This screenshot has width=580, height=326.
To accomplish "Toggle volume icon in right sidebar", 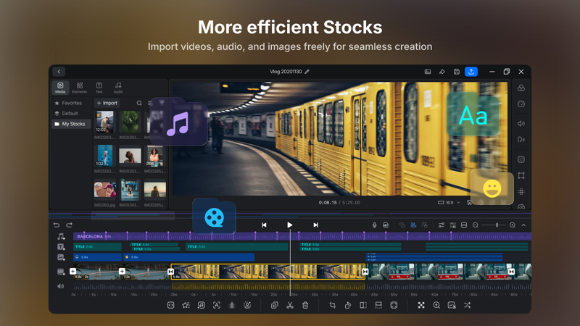I will (x=521, y=123).
